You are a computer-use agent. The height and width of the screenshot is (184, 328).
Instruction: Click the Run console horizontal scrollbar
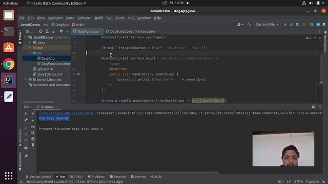click(x=129, y=173)
